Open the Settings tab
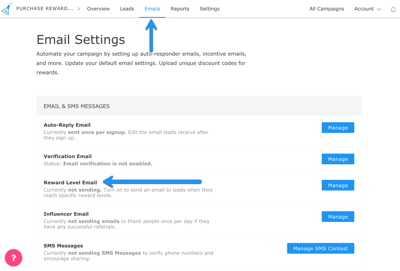Viewport: 400px width, 271px height. coord(210,9)
